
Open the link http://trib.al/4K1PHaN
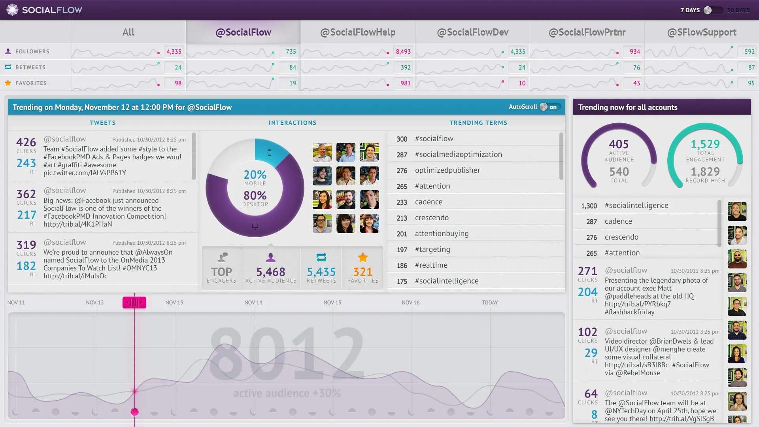coord(77,224)
